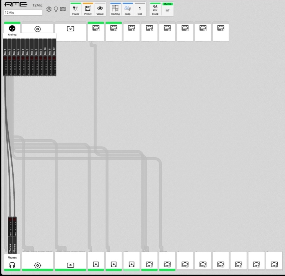Edit the 12Mic device name field
Image resolution: width=285 pixels, height=276 pixels.
(x=23, y=12)
